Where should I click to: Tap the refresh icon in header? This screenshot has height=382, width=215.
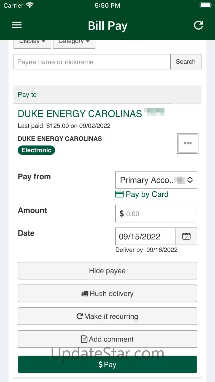click(x=198, y=25)
